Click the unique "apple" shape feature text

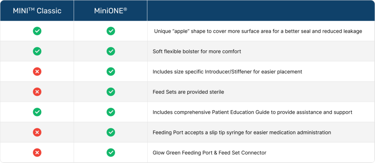(x=258, y=32)
